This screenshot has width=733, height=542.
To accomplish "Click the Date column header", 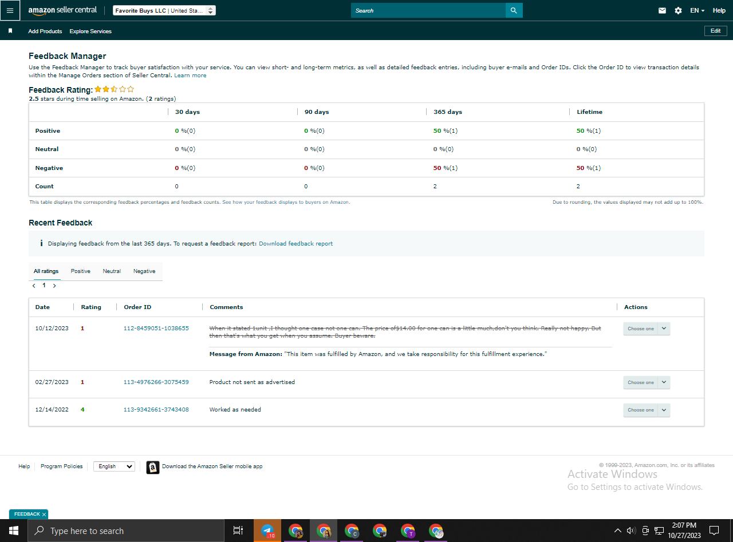I will click(x=42, y=307).
